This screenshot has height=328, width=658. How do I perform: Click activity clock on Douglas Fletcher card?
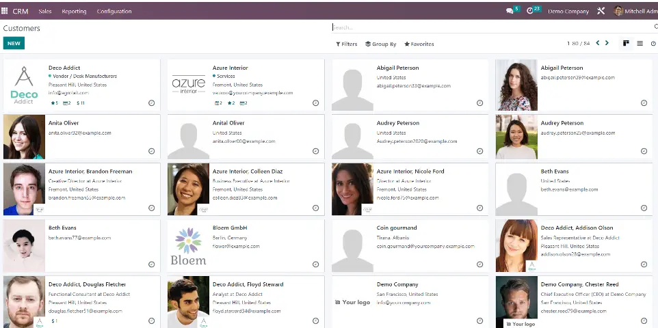pos(151,321)
